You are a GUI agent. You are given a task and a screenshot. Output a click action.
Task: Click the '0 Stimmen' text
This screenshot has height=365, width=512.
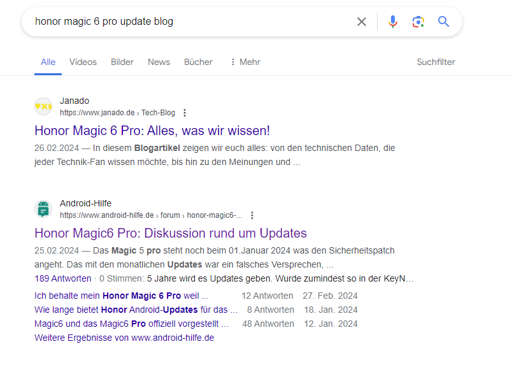[x=122, y=279]
